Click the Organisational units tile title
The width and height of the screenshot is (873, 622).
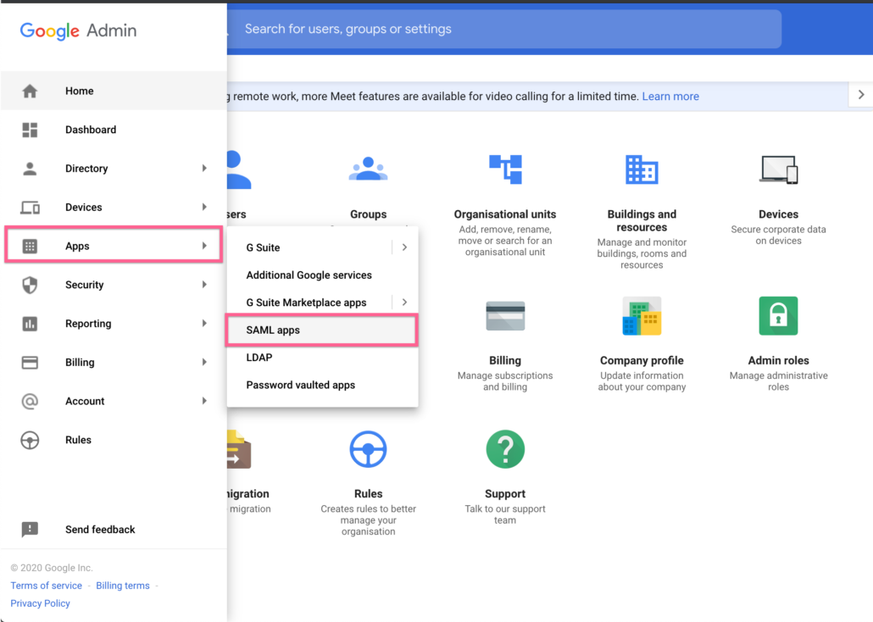point(505,214)
